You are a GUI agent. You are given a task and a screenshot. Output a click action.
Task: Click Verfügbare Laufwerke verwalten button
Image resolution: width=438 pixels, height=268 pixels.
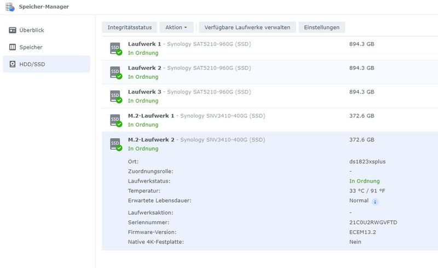coord(247,27)
